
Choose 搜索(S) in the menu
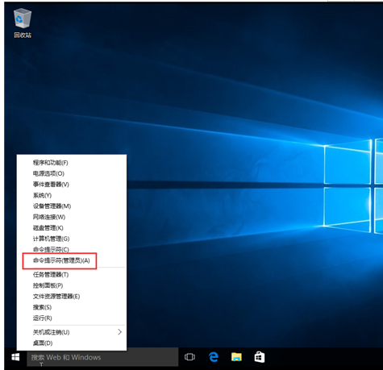(72, 307)
